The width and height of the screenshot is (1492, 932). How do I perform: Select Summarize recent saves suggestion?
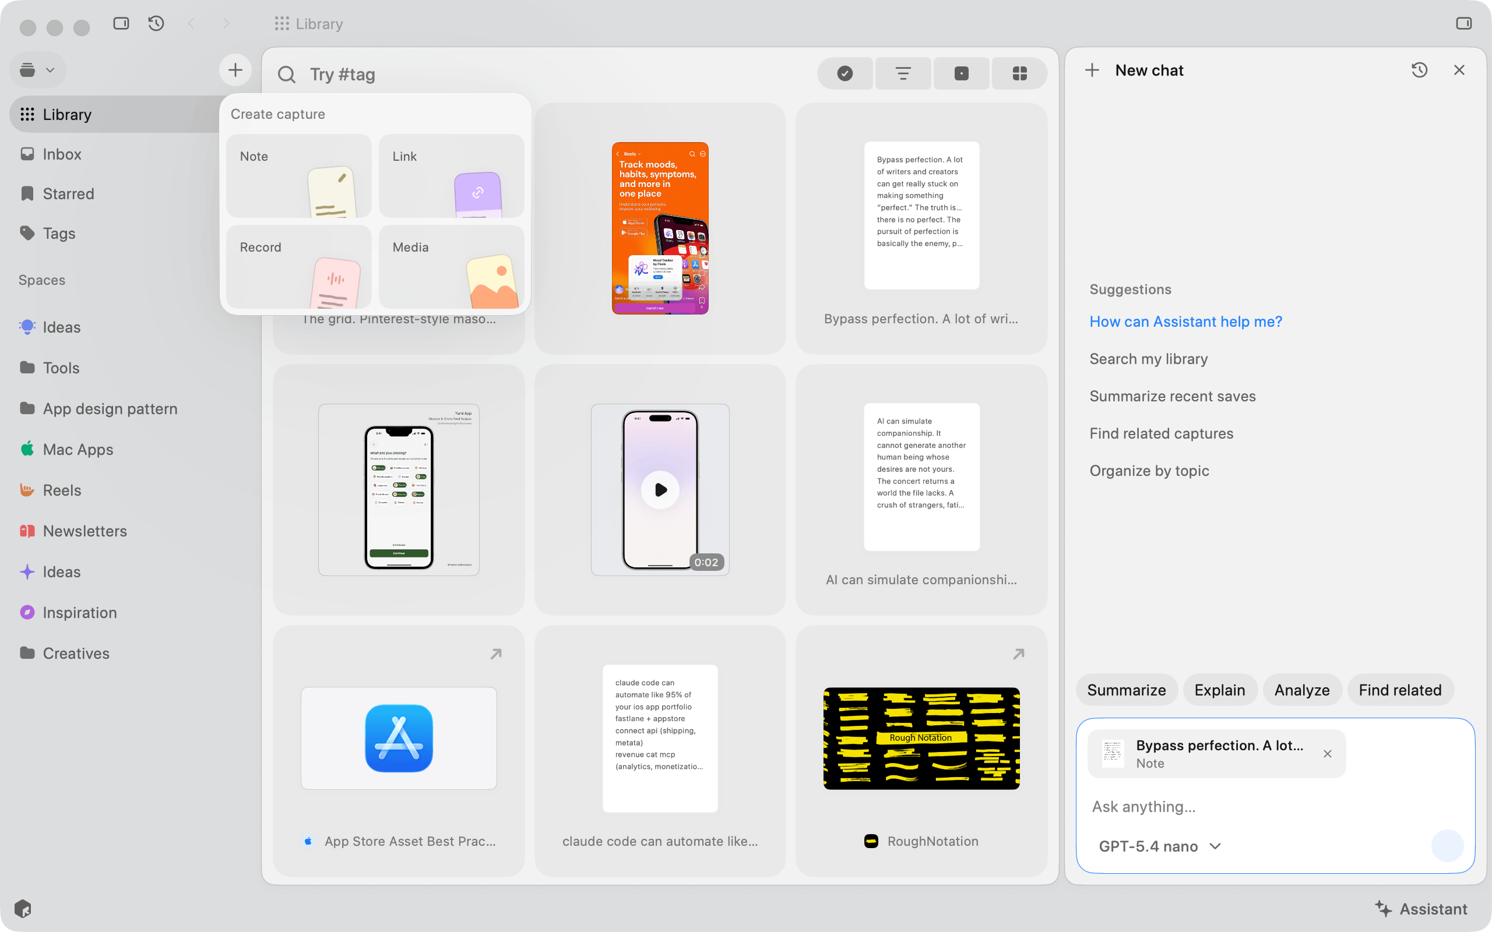pyautogui.click(x=1173, y=396)
